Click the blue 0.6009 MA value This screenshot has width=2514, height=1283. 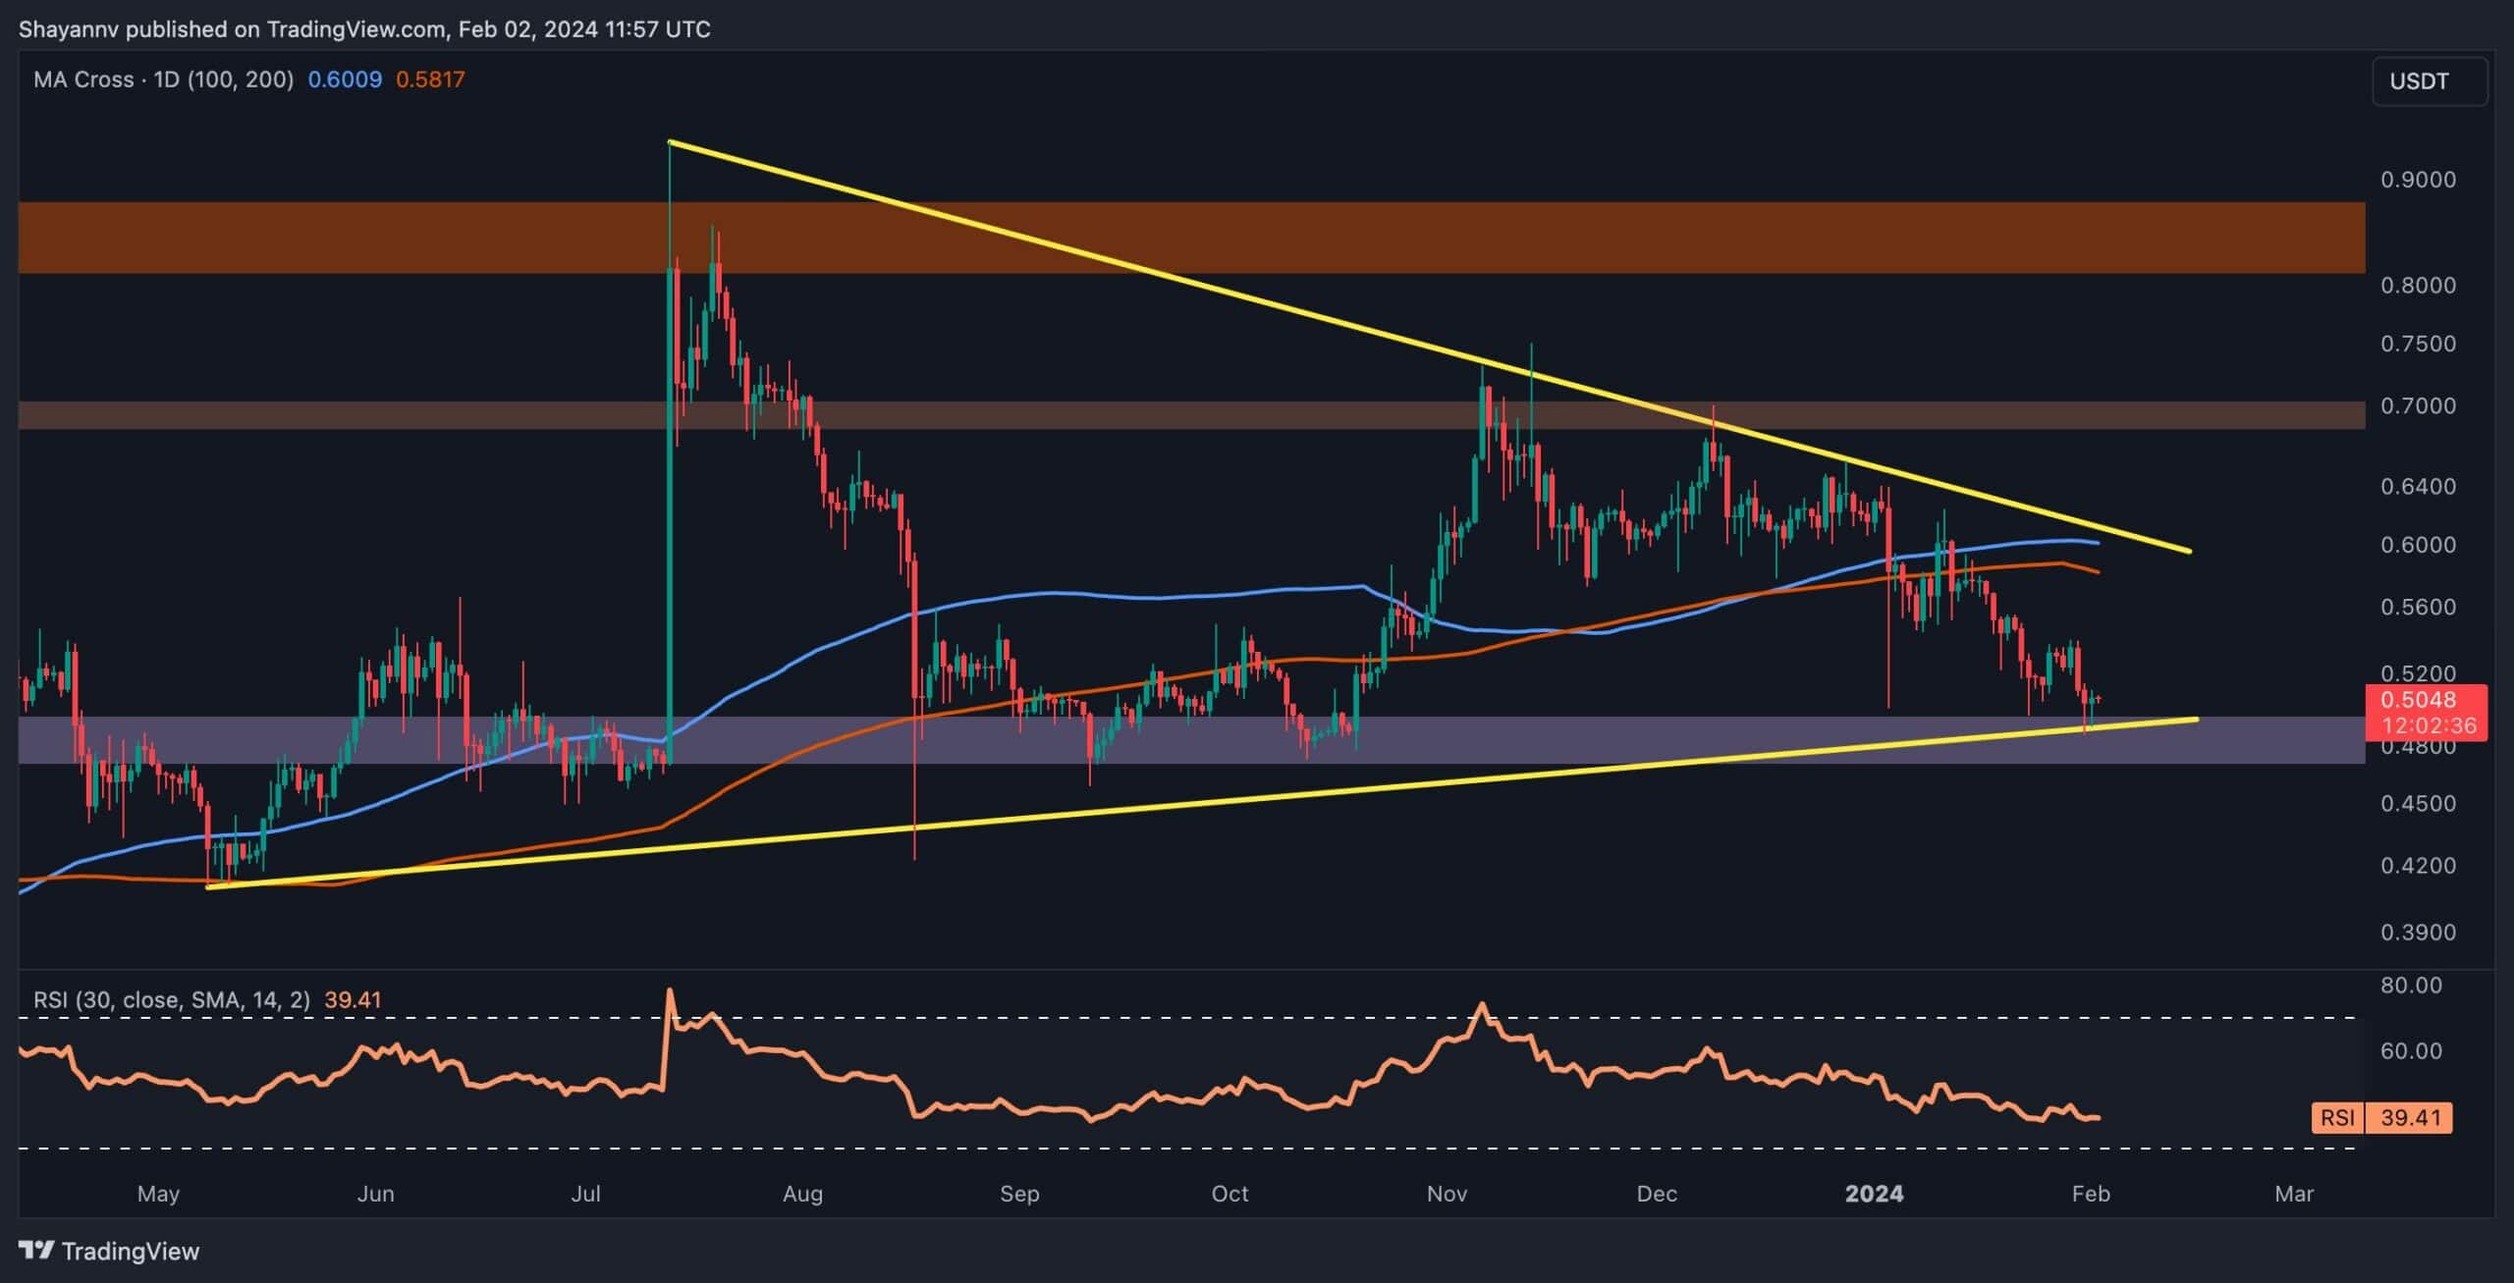pyautogui.click(x=345, y=80)
